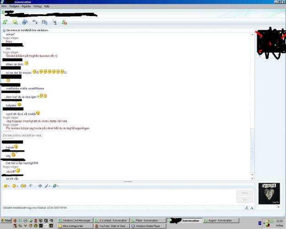Click message 'Det här e fan hemligt!!!!!!'
This screenshot has width=286, height=229.
point(22,163)
